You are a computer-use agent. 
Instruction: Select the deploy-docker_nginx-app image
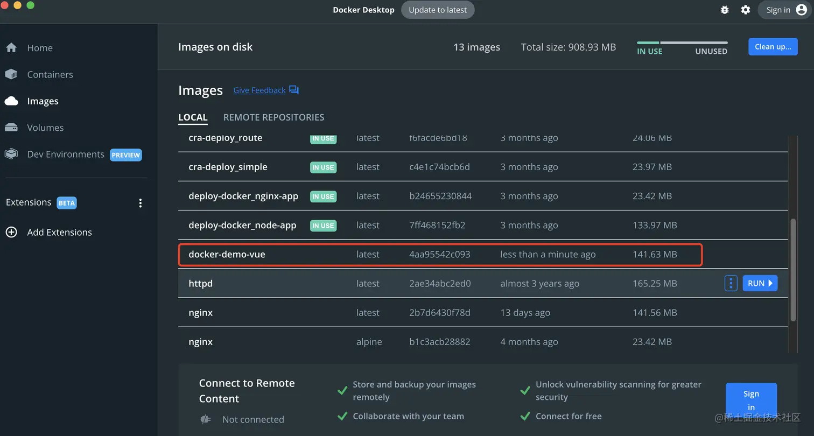[243, 196]
